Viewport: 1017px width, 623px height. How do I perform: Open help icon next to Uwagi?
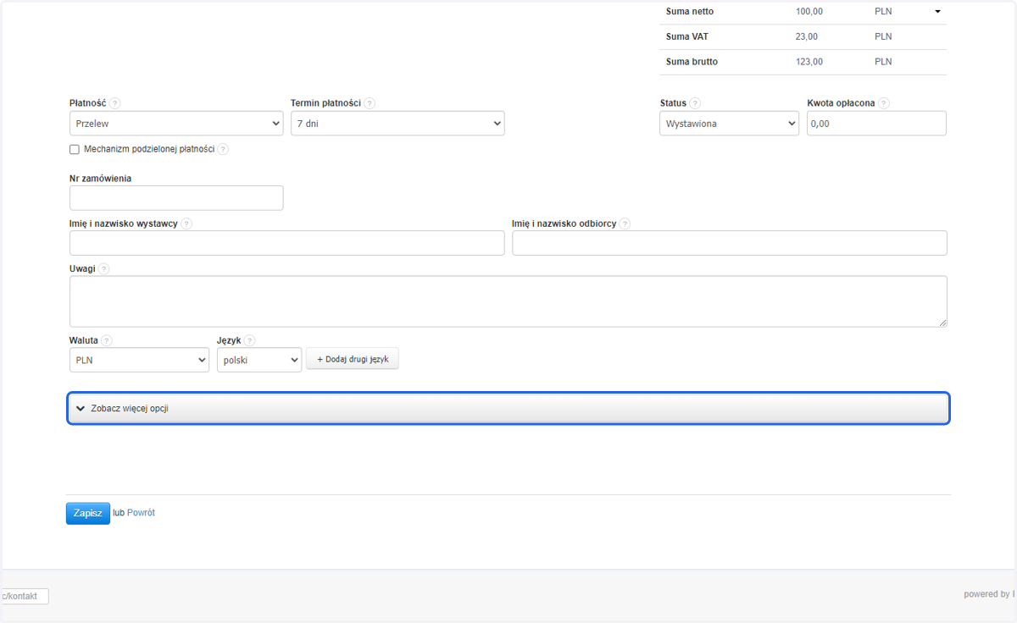tap(104, 269)
